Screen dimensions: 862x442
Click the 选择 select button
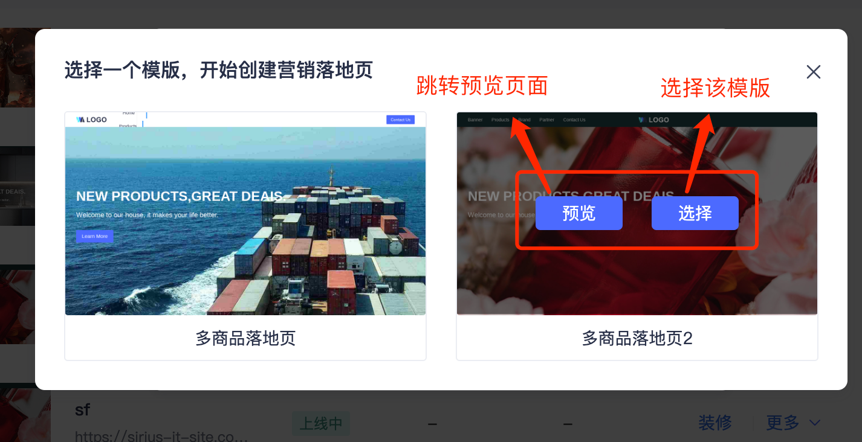(x=695, y=213)
